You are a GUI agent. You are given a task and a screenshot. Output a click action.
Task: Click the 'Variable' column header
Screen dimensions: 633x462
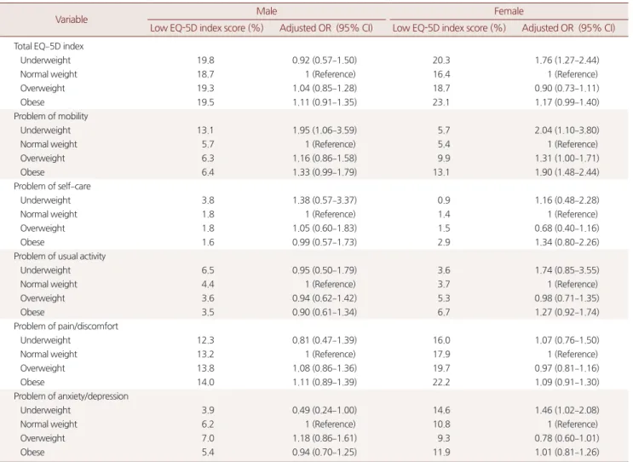(x=72, y=20)
